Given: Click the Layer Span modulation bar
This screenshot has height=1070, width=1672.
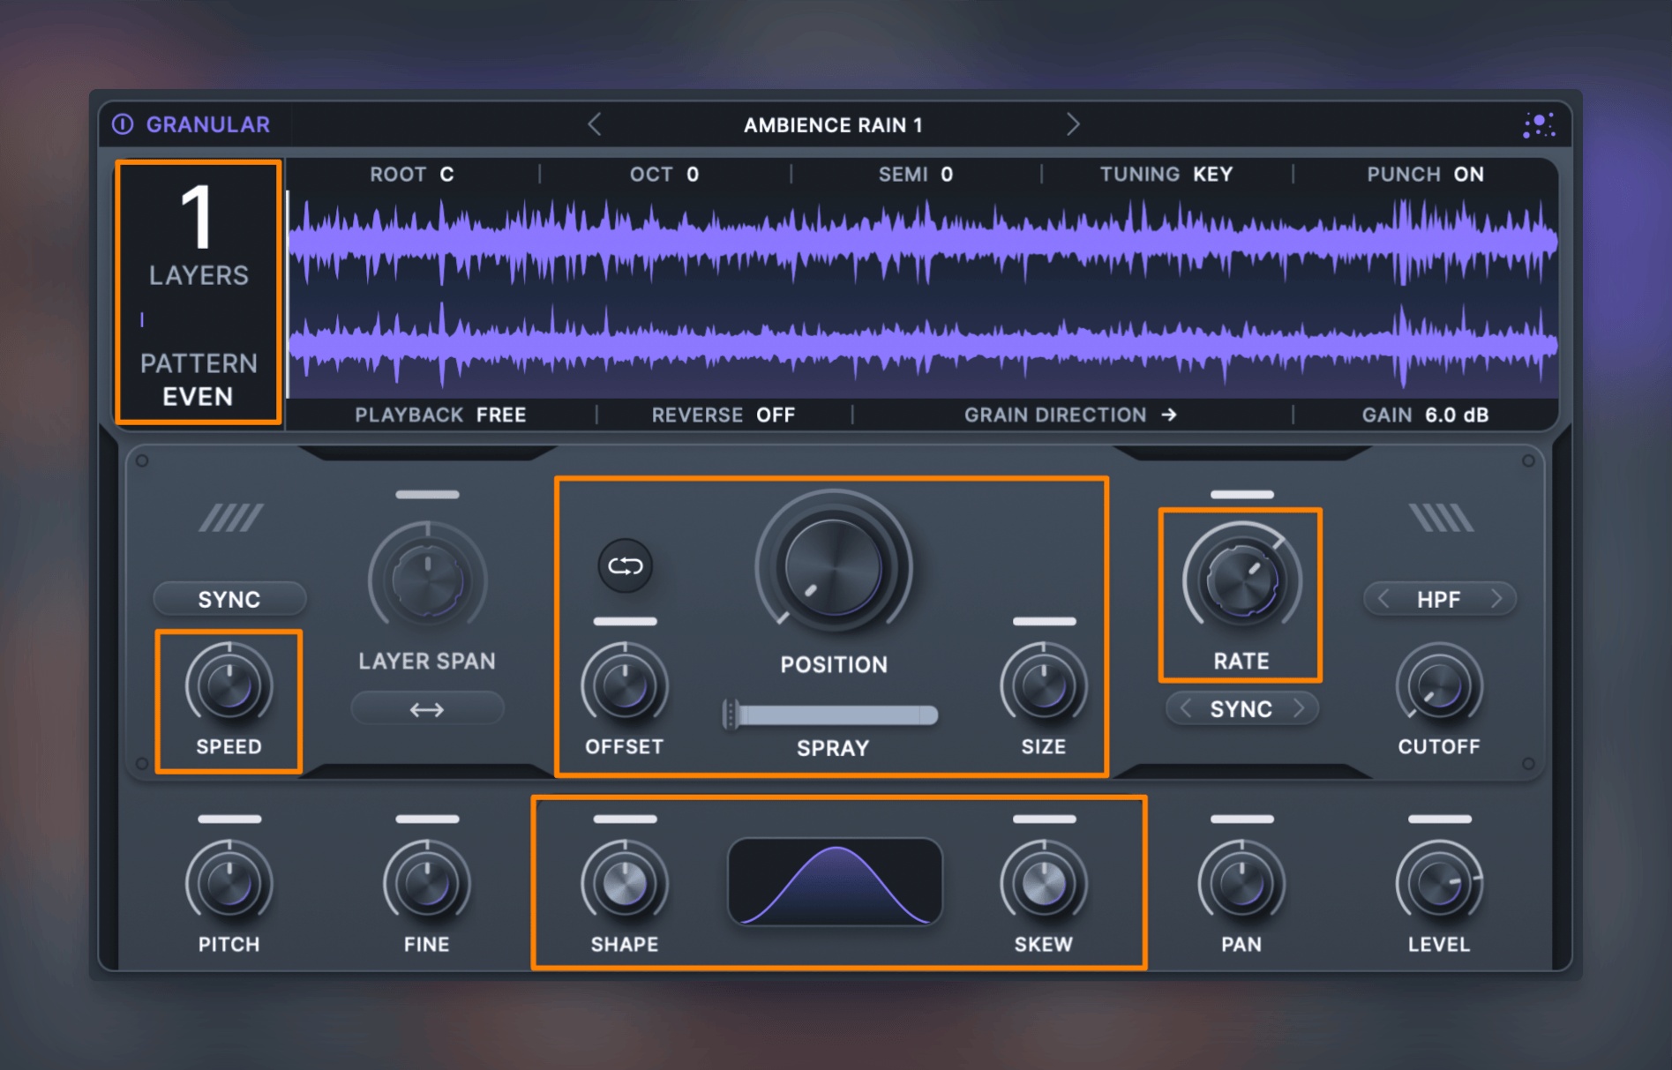Looking at the screenshot, I should (427, 494).
